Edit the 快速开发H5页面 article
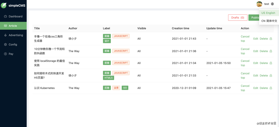279x127 pixels. pos(256,76)
